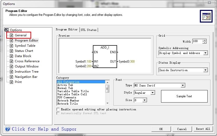Click the Output Window page icon
This screenshot has height=136, width=217.
click(x=11, y=66)
